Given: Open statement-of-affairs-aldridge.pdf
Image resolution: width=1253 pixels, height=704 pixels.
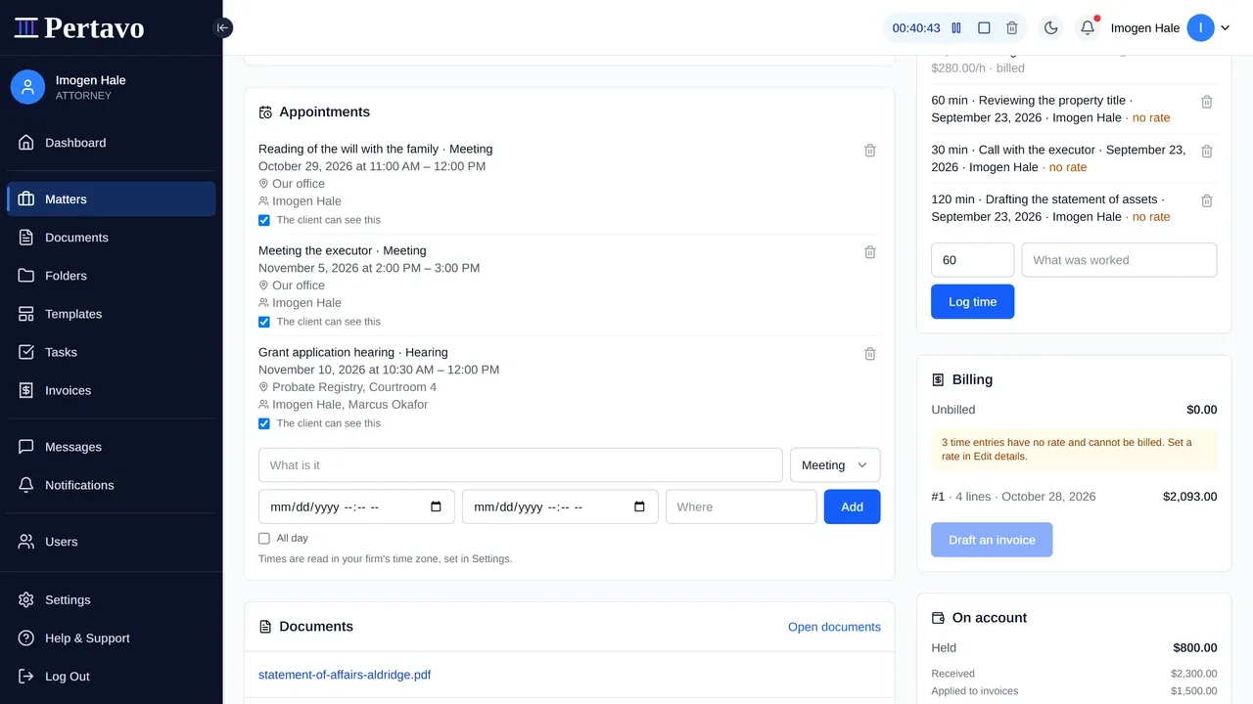Looking at the screenshot, I should tap(345, 675).
